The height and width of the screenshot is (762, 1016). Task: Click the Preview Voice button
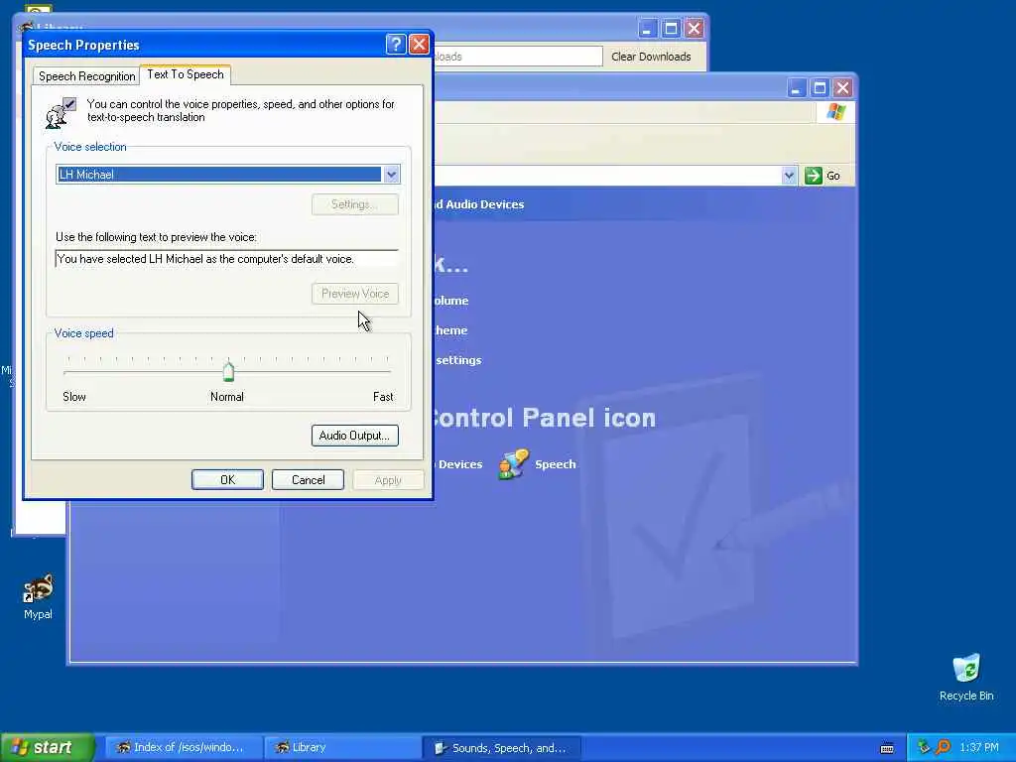point(355,294)
